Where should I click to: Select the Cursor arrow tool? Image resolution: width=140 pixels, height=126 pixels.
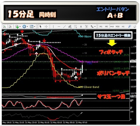click(41, 26)
